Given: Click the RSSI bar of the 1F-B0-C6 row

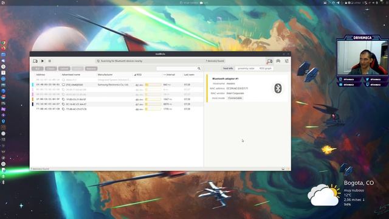Looking at the screenshot, I should (153, 99).
